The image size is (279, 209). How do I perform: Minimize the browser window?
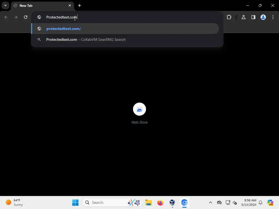point(247,5)
